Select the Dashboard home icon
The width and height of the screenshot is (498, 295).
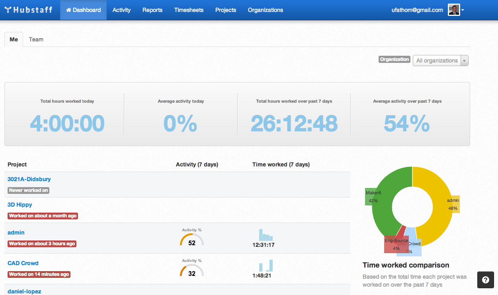(68, 10)
